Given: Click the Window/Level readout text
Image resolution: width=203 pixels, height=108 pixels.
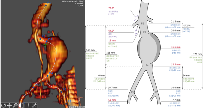Looking at the screenshot, I should tap(73, 1).
